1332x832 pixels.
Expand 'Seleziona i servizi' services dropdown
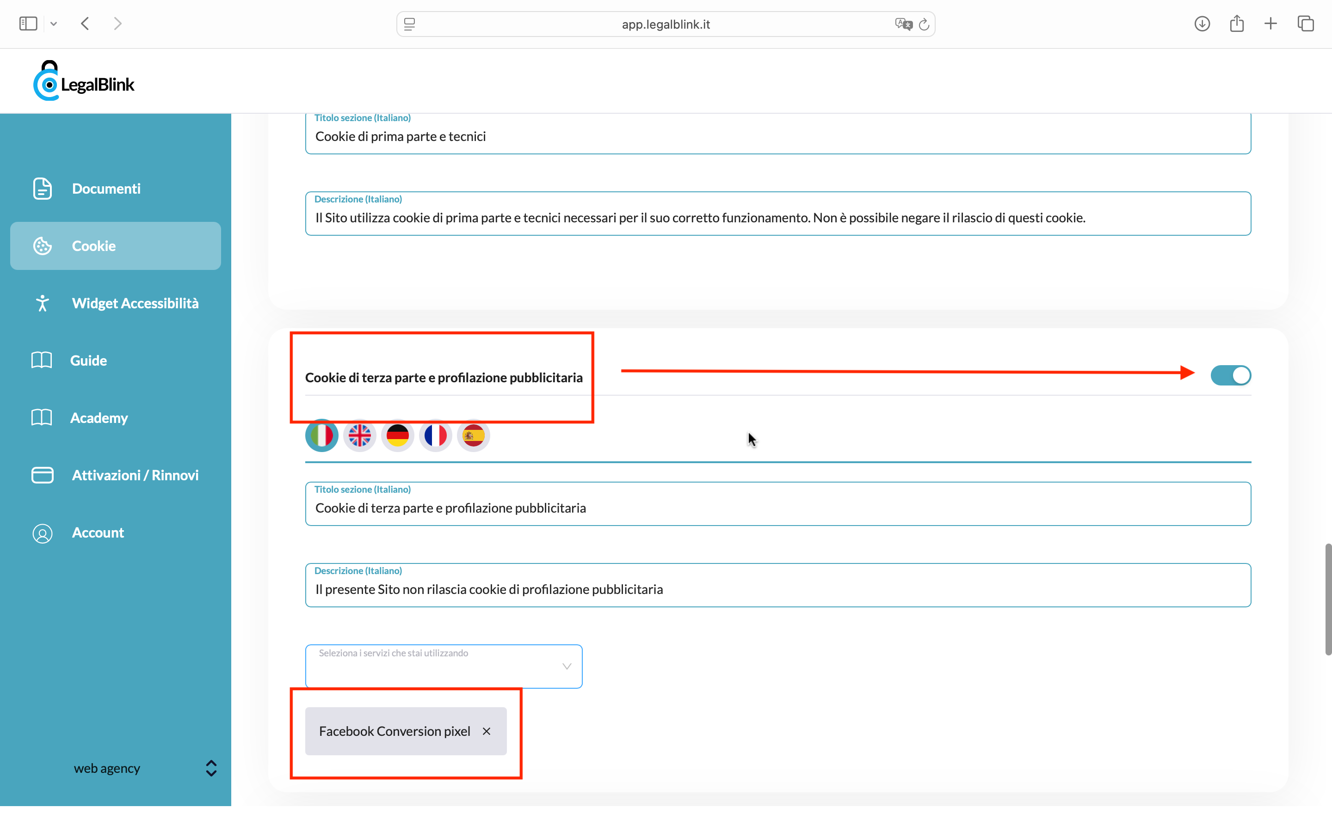click(444, 667)
